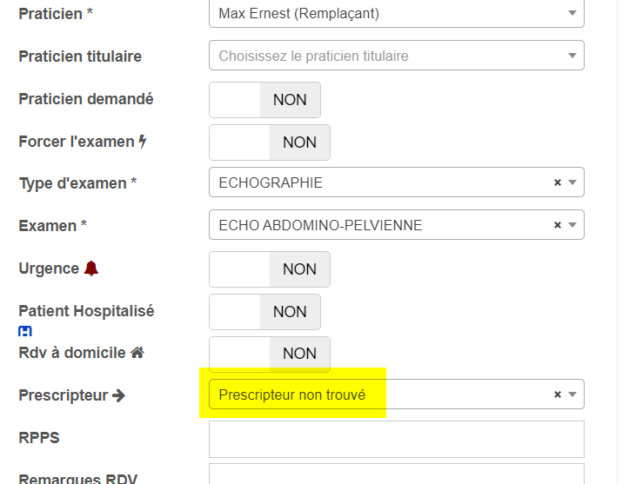Enable the Rdv à domicile toggle
The height and width of the screenshot is (484, 629).
click(270, 354)
